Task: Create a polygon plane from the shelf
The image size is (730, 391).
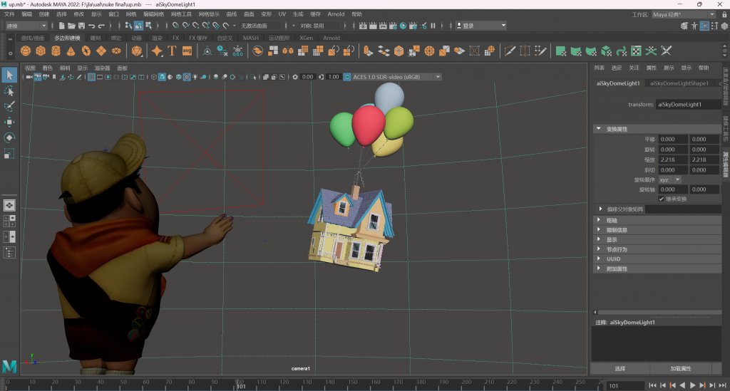Action: coord(101,51)
